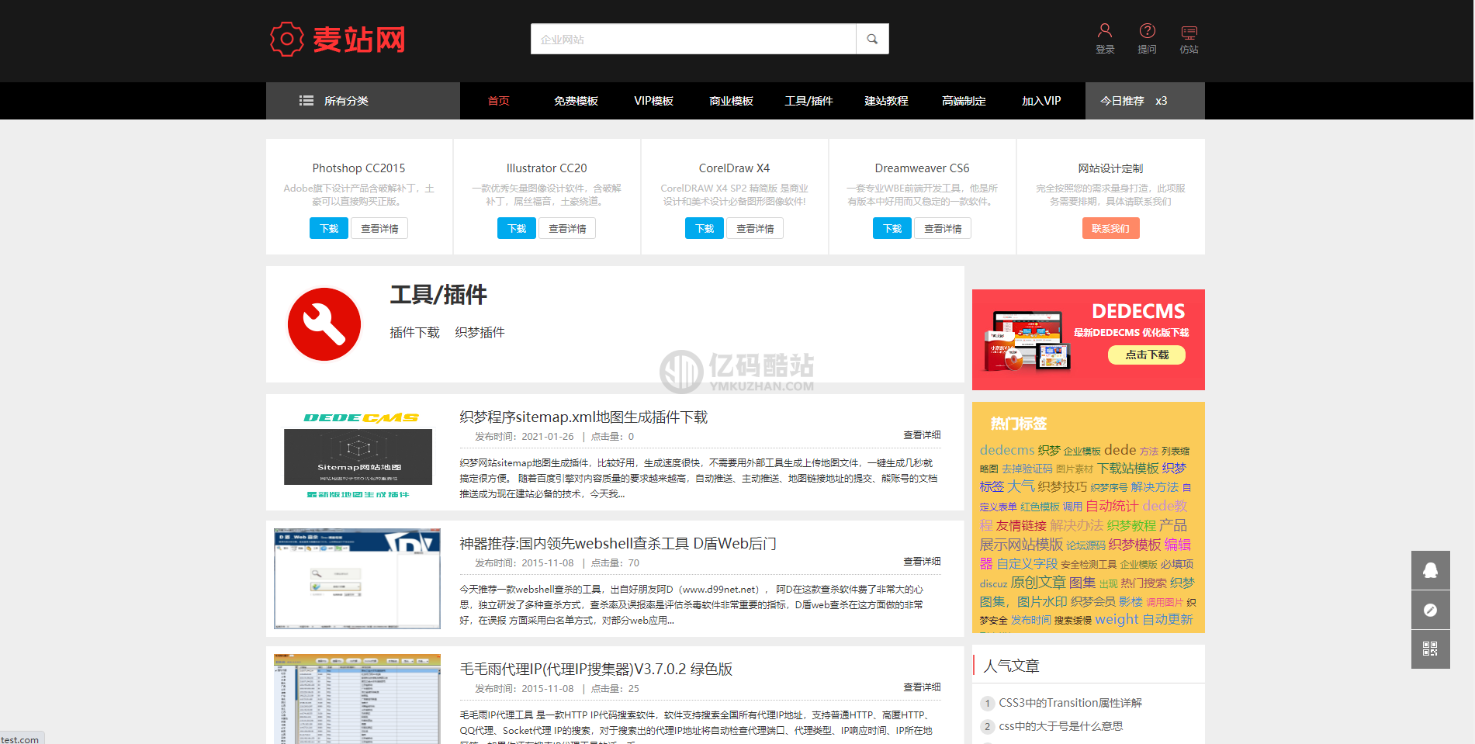View details for Dreamweaver CS6
Image resolution: width=1475 pixels, height=744 pixels.
coord(943,228)
